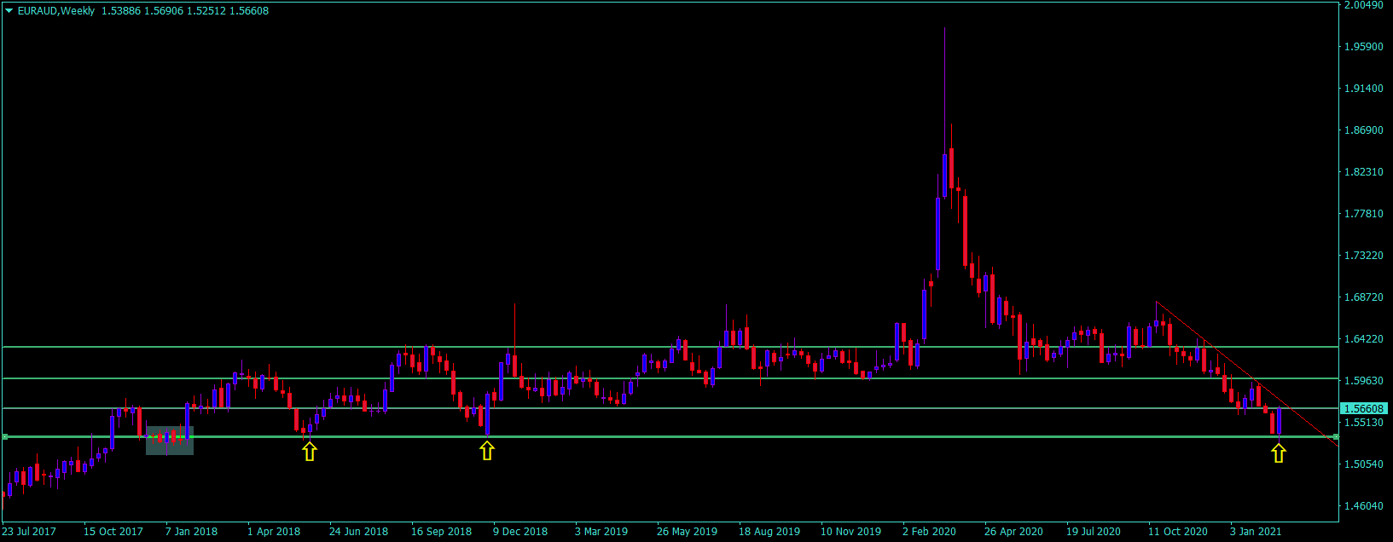Click the 2.00490 price axis label
Image resolution: width=1393 pixels, height=542 pixels.
[1364, 5]
